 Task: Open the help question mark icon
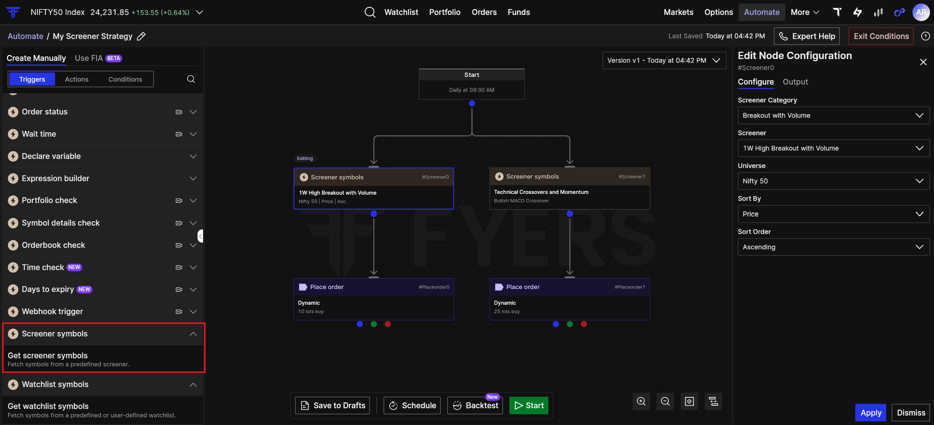tap(925, 36)
